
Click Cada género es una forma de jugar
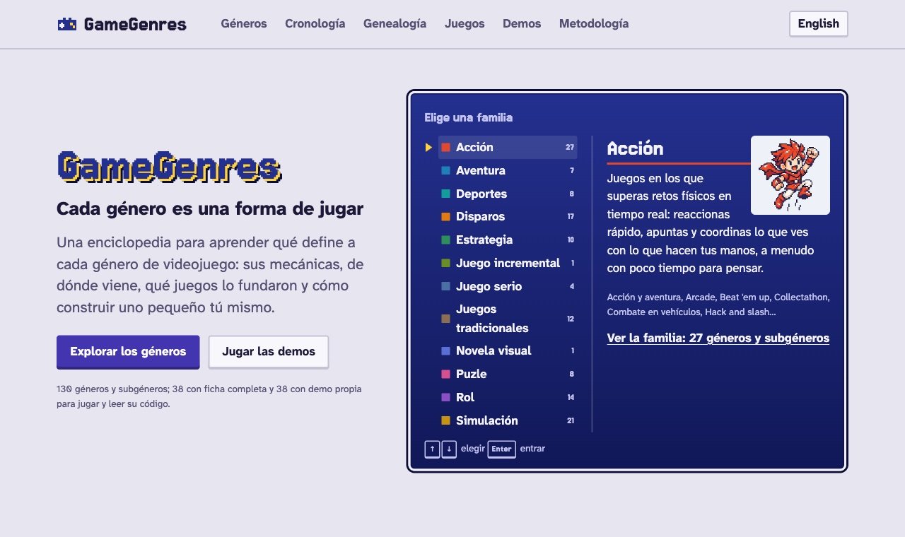click(x=210, y=209)
